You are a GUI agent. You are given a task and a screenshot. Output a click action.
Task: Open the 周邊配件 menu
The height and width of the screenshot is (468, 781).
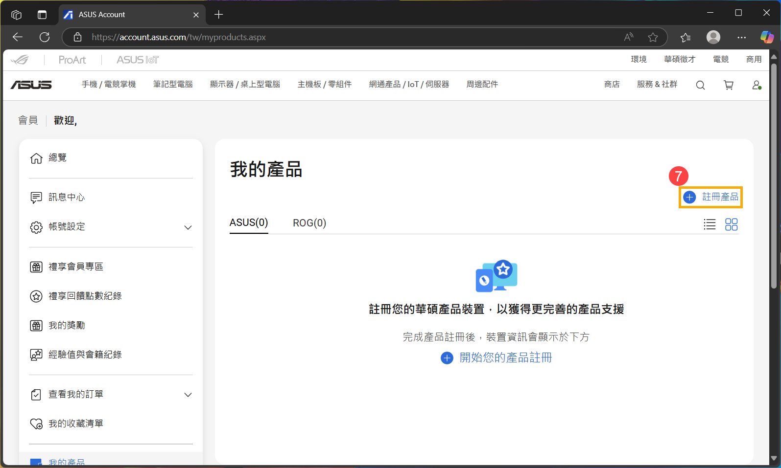pyautogui.click(x=482, y=84)
